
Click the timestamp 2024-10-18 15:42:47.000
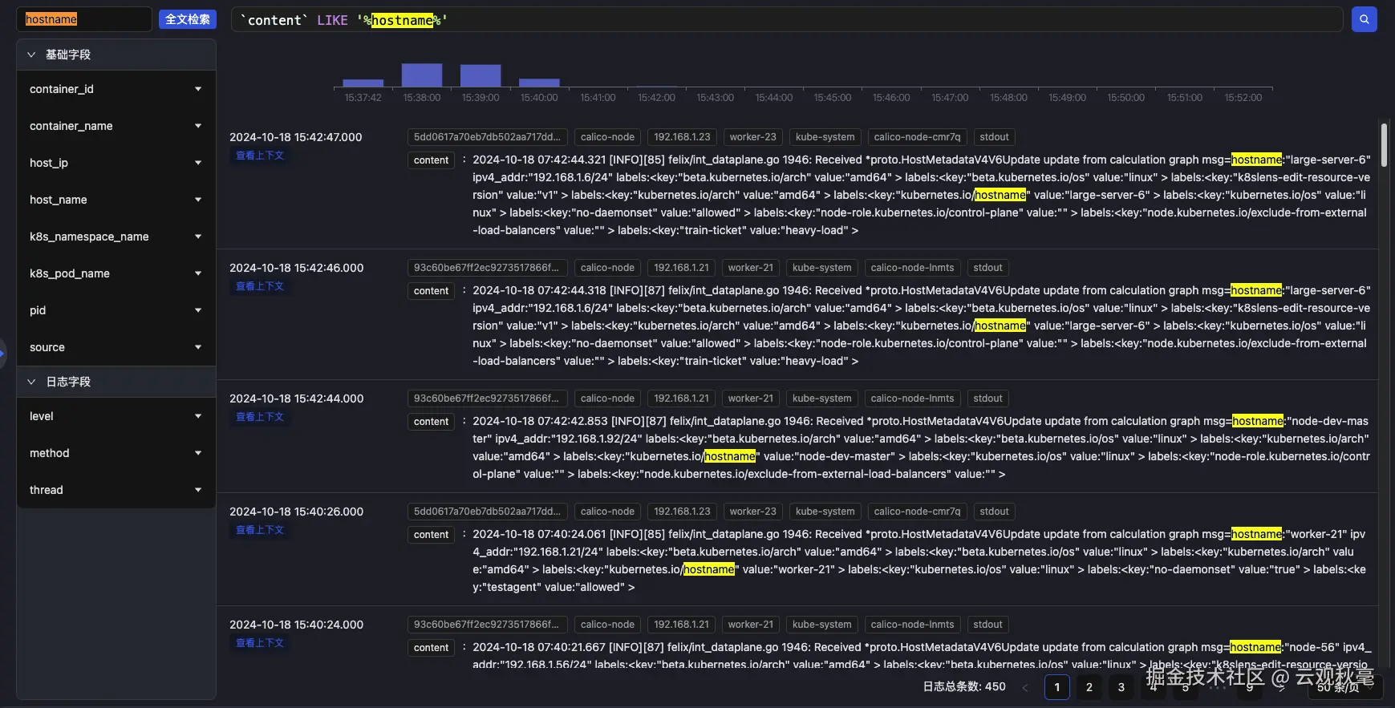click(296, 137)
